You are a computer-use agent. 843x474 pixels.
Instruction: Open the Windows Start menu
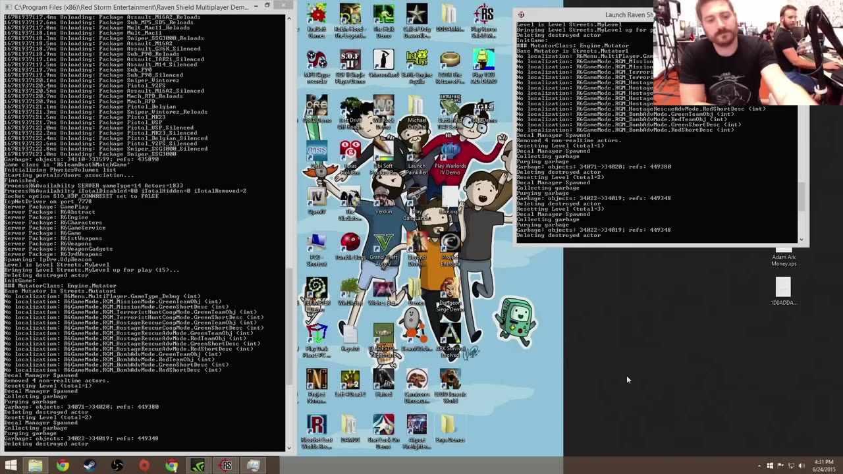click(x=11, y=465)
